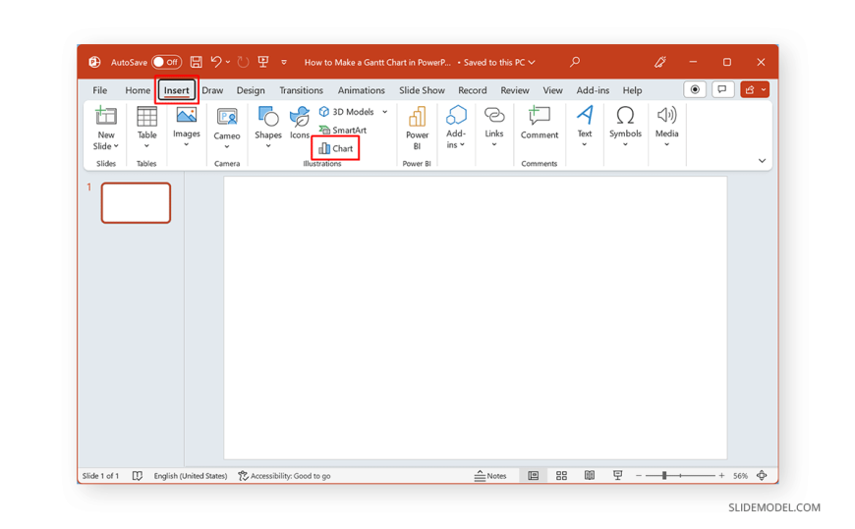Image resolution: width=855 pixels, height=529 pixels.
Task: Click the Cameo camera icon
Action: tap(227, 117)
